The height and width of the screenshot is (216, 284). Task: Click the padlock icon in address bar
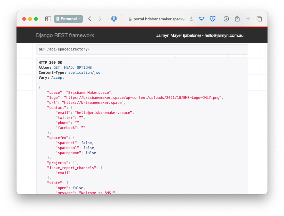click(130, 19)
